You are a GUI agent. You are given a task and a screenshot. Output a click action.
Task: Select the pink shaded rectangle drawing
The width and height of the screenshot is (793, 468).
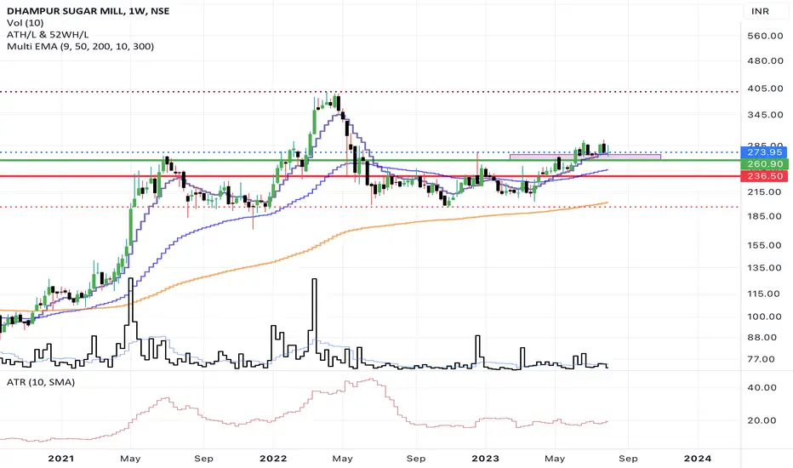(585, 157)
